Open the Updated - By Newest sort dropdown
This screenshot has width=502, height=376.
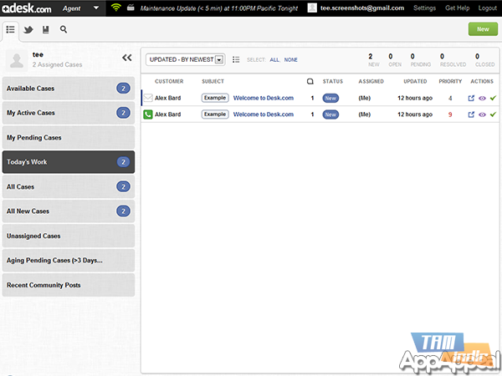pyautogui.click(x=186, y=59)
